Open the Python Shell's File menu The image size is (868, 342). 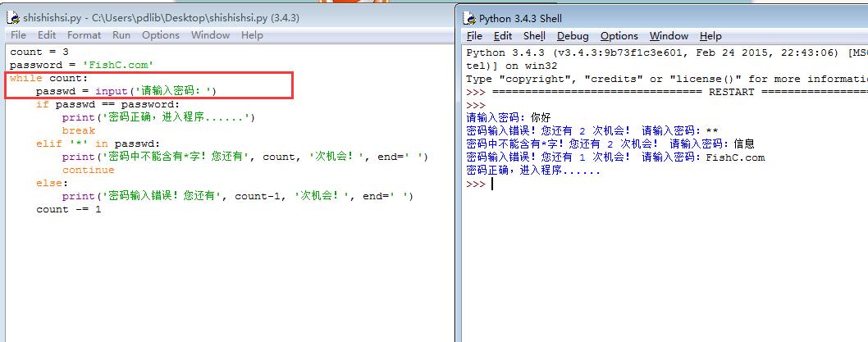[474, 36]
